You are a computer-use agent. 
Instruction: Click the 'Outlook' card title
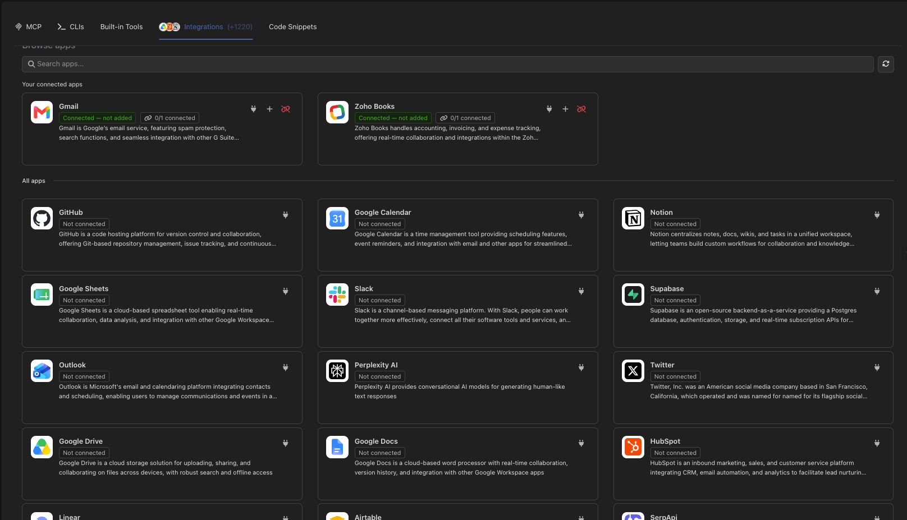click(x=72, y=365)
